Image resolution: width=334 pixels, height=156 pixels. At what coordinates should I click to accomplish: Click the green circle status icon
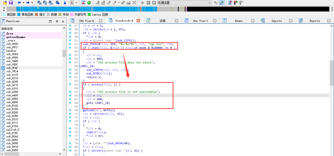pyautogui.click(x=89, y=2)
